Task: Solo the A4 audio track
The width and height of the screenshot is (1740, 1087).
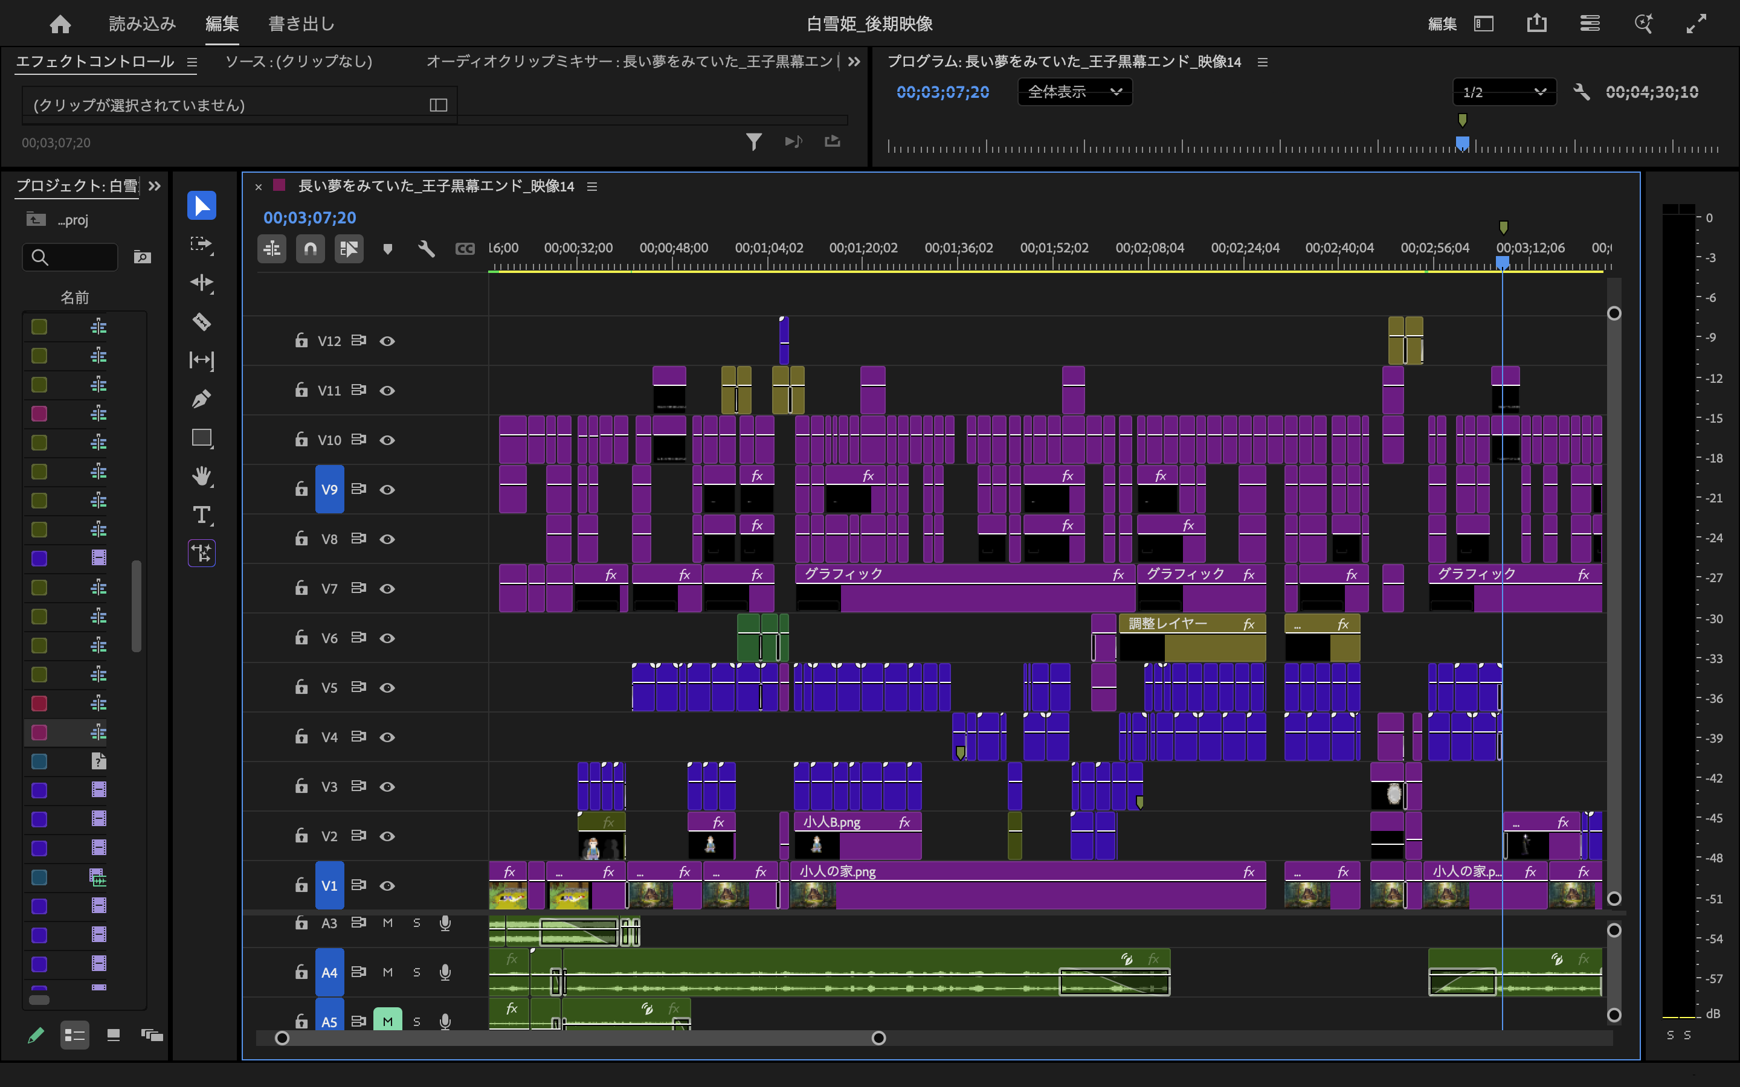Action: point(416,972)
